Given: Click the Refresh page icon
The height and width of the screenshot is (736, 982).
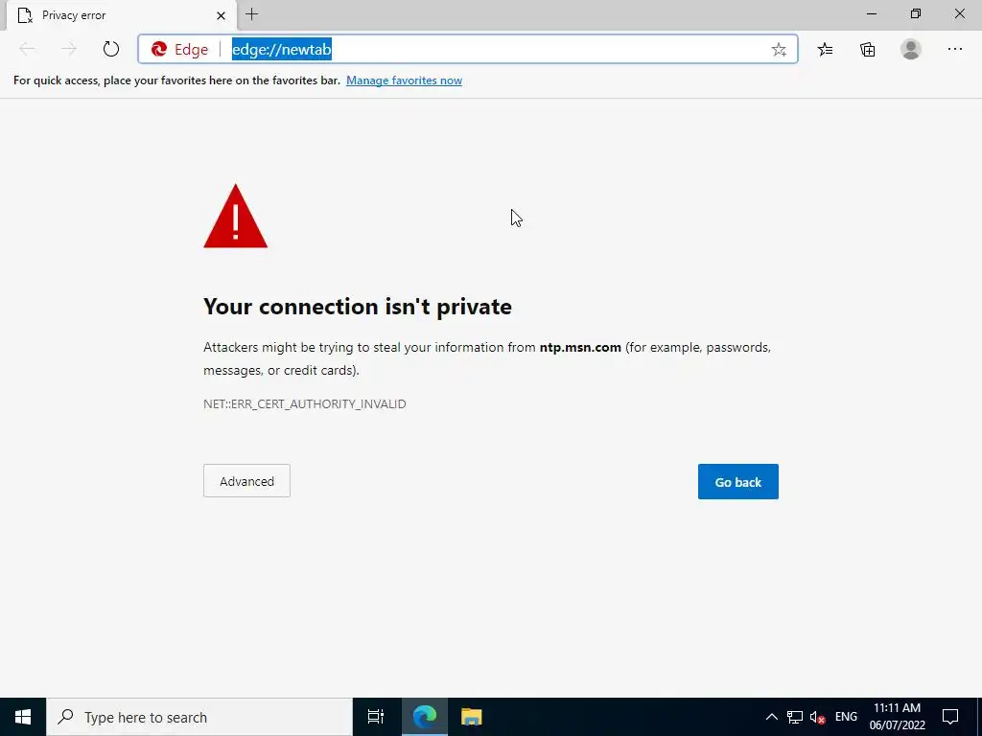Looking at the screenshot, I should 111,49.
